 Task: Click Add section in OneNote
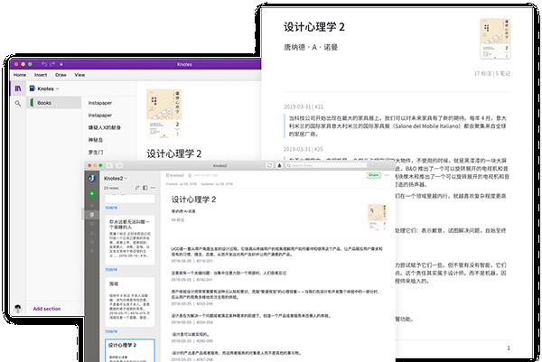[47, 309]
